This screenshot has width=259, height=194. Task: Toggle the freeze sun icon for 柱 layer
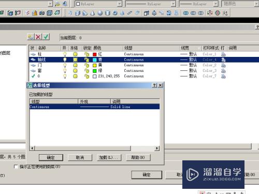75,54
